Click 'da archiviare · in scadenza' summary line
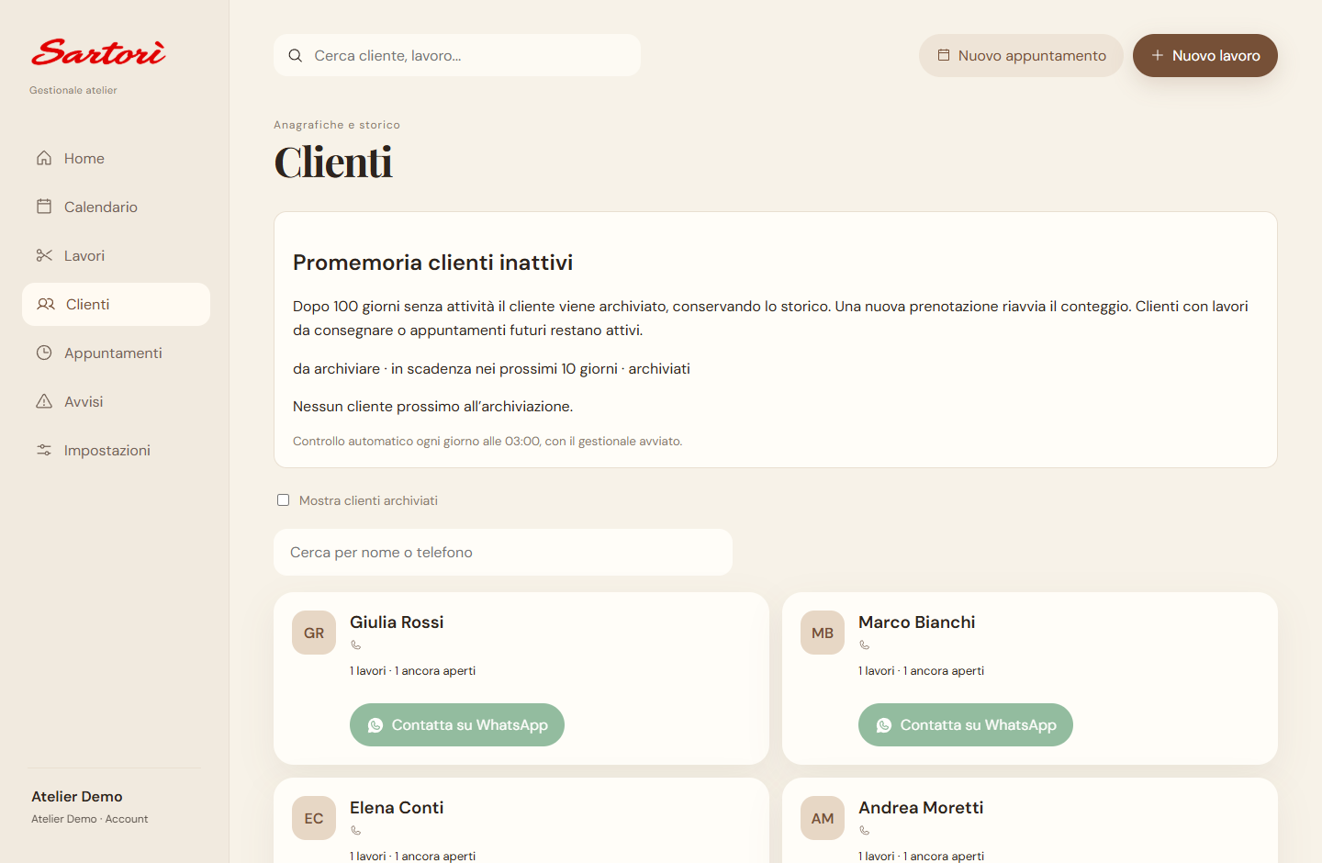Viewport: 1322px width, 863px height. [x=491, y=368]
